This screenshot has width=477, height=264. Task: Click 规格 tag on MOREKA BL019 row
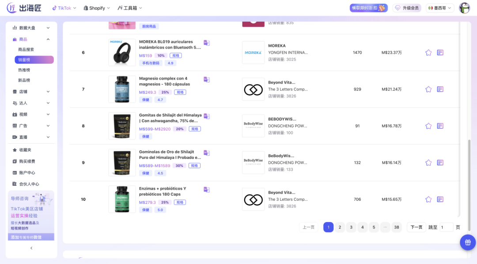[x=176, y=55]
